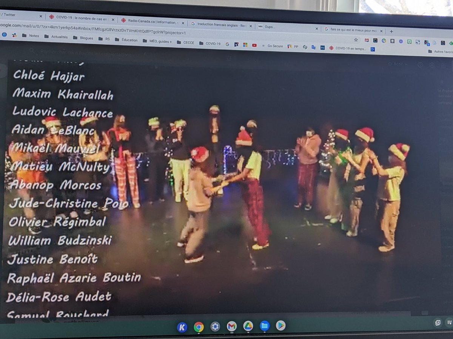453x339 pixels.
Task: Bookmark this page with the star icon
Action: (x=356, y=40)
